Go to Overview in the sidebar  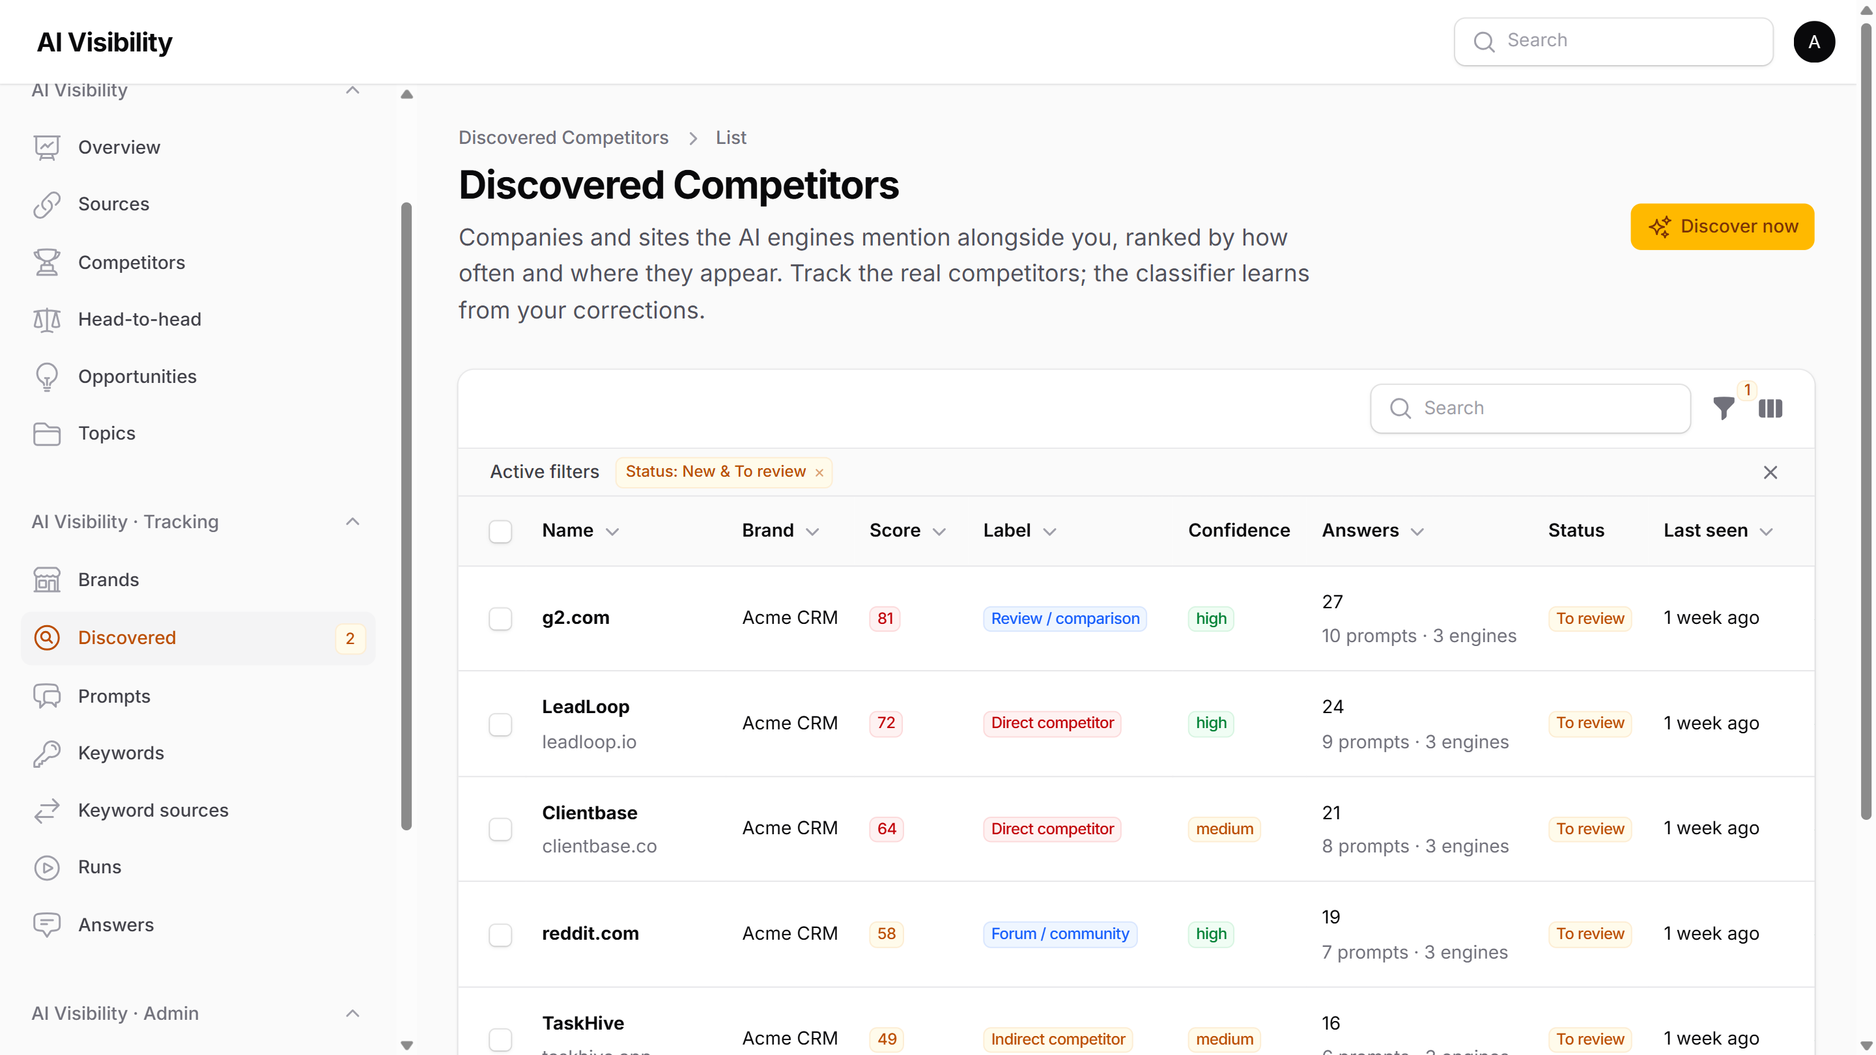coord(198,147)
